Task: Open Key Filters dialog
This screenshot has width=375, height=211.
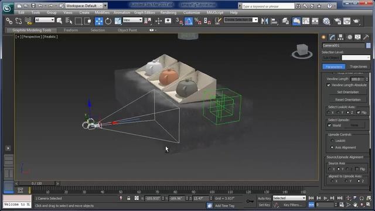Action: (292, 205)
